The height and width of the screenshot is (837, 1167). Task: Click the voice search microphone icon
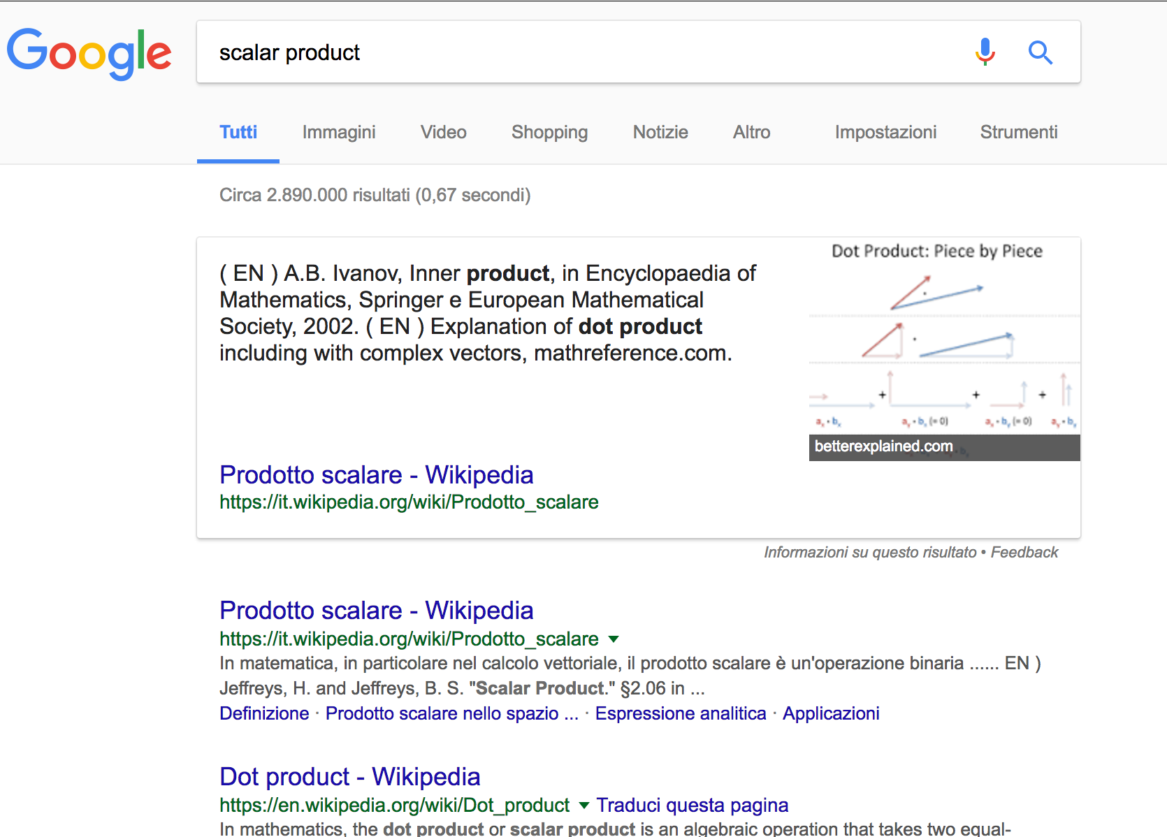985,52
